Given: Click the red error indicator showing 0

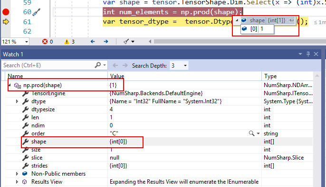Looking at the screenshot, I should [48, 42].
